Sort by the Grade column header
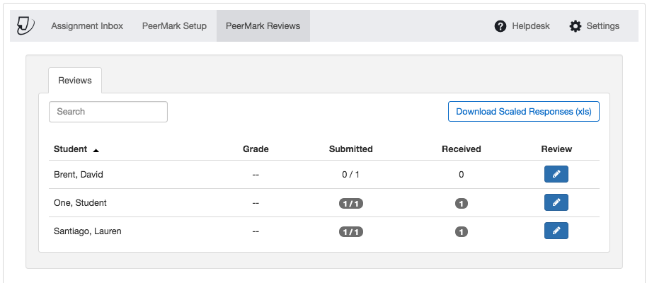Viewport: 647px width, 283px height. 256,149
